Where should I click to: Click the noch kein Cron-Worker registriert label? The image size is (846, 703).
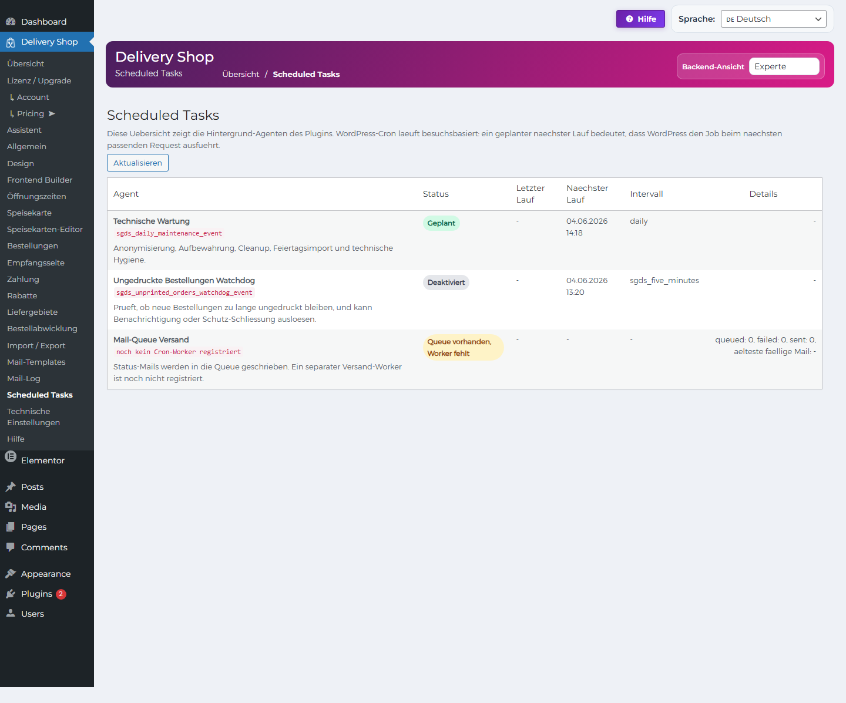(x=179, y=352)
